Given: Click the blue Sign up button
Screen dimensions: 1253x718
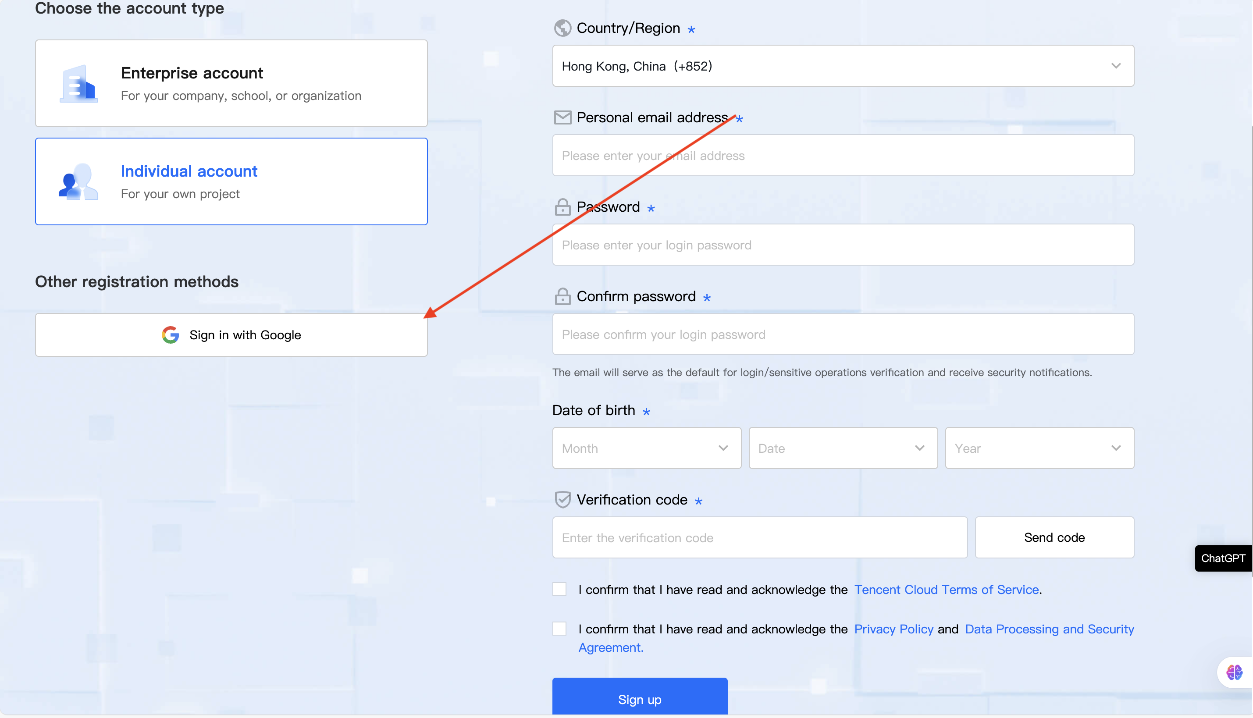Looking at the screenshot, I should click(639, 698).
